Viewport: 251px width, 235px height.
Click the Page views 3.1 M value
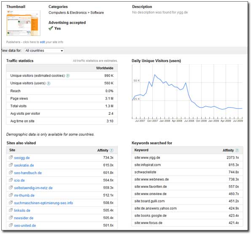click(109, 98)
